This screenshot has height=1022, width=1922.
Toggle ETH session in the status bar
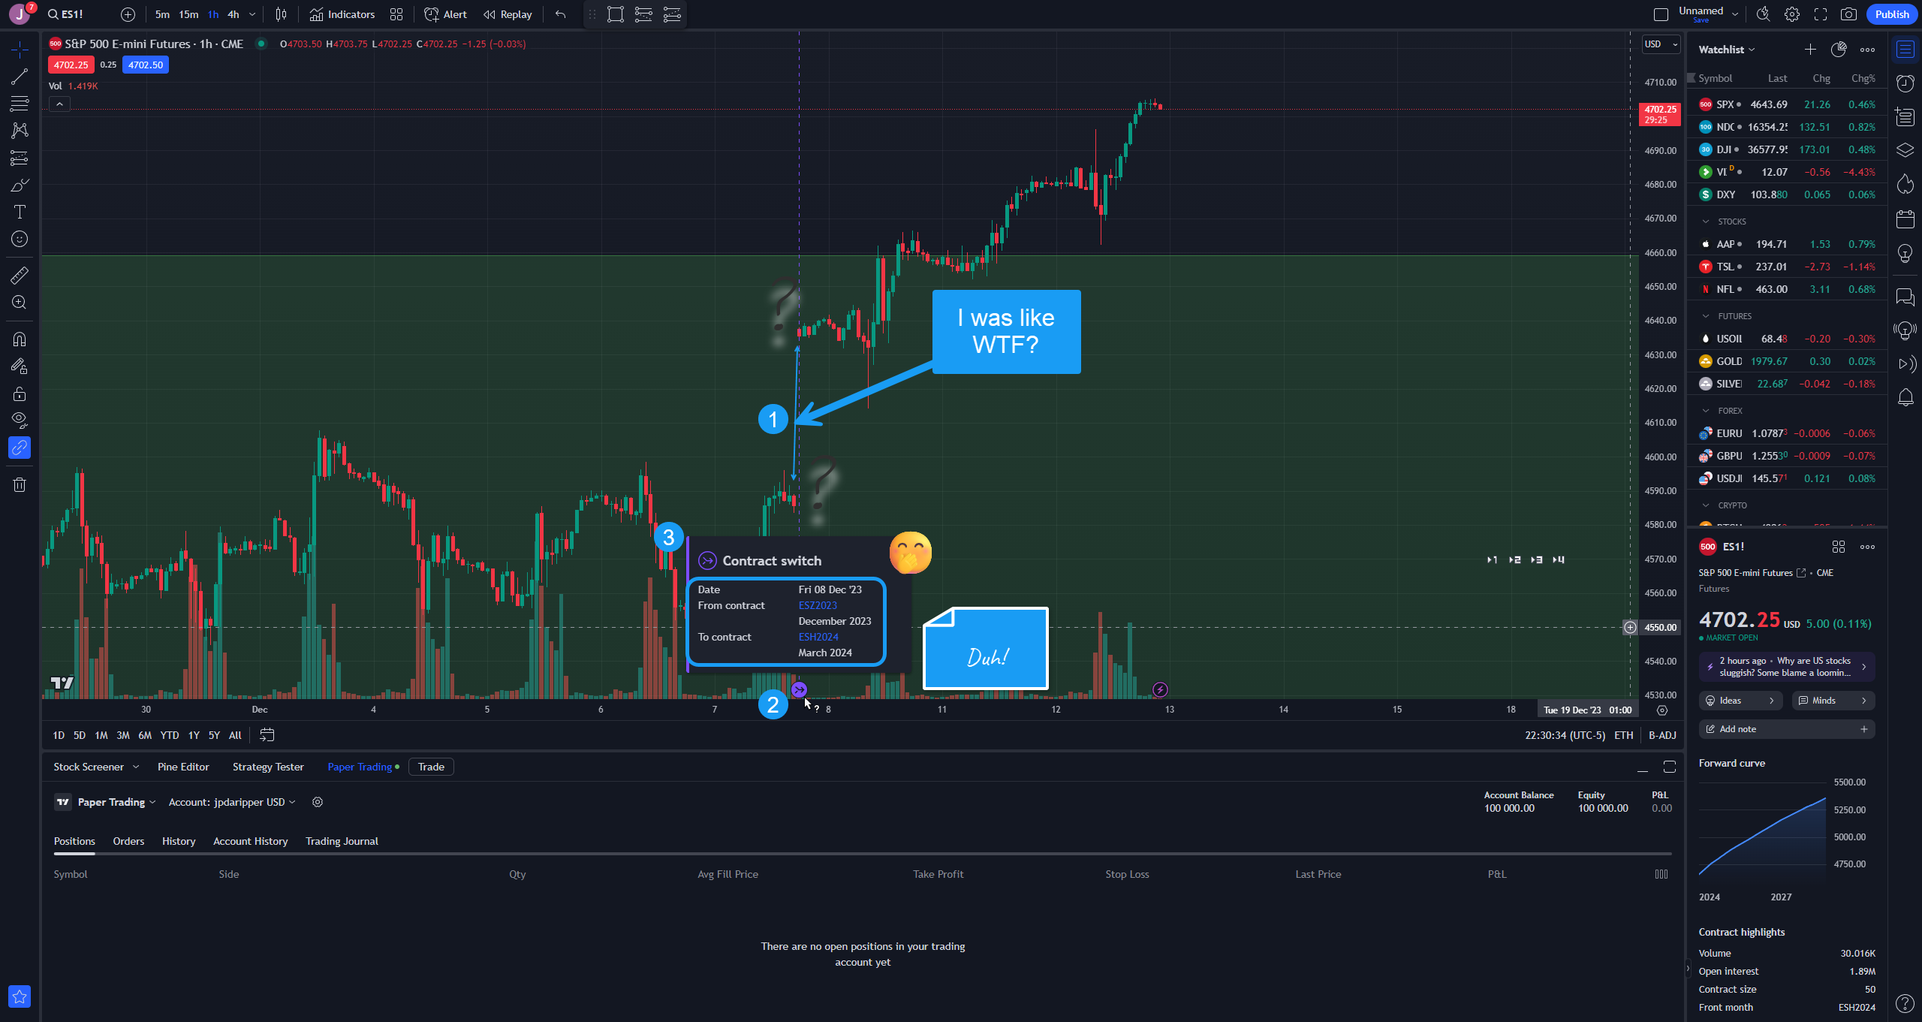[1623, 735]
